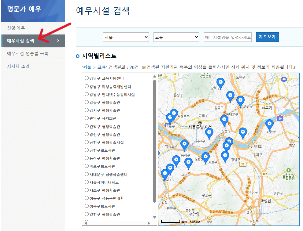Select the marker below 서울특별시청
The height and width of the screenshot is (231, 303).
pos(209,133)
